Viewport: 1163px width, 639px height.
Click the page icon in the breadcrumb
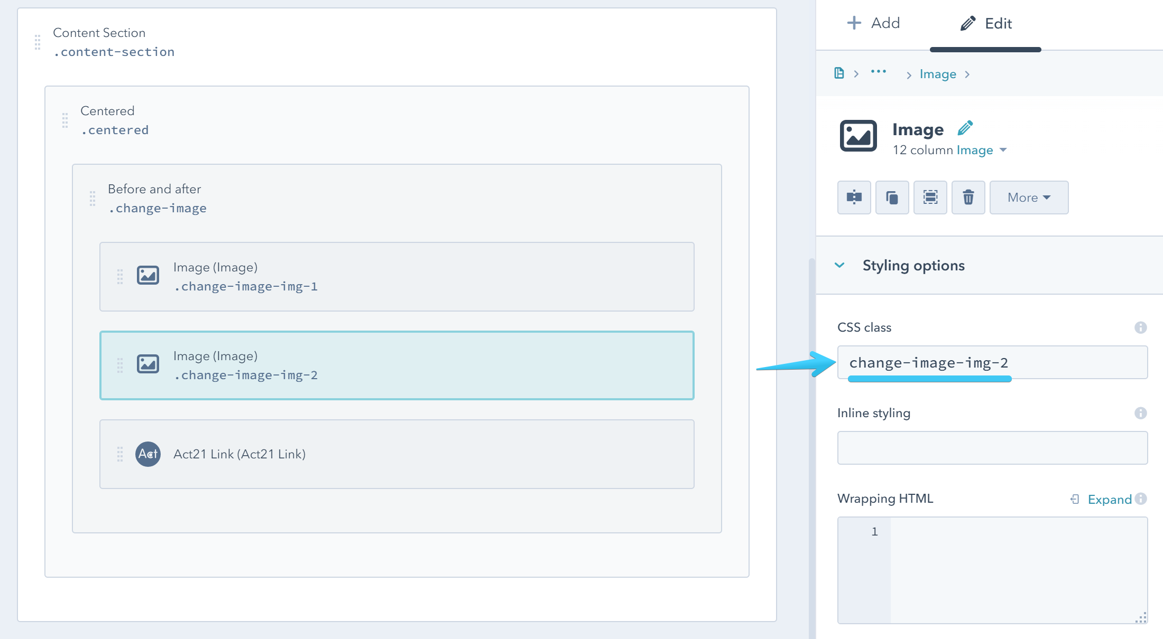tap(839, 73)
